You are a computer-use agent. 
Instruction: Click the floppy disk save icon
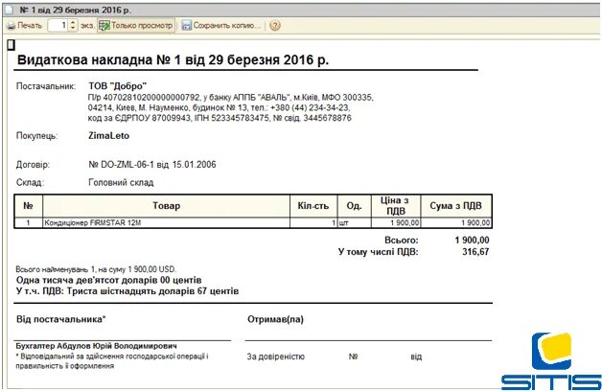(186, 26)
